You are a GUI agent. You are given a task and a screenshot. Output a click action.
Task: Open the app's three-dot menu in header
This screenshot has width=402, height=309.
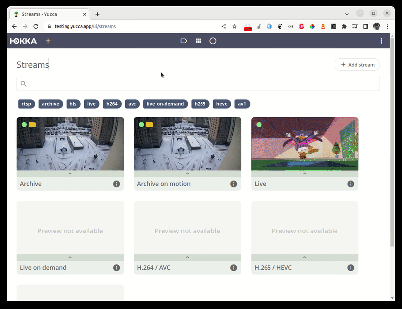[x=381, y=41]
